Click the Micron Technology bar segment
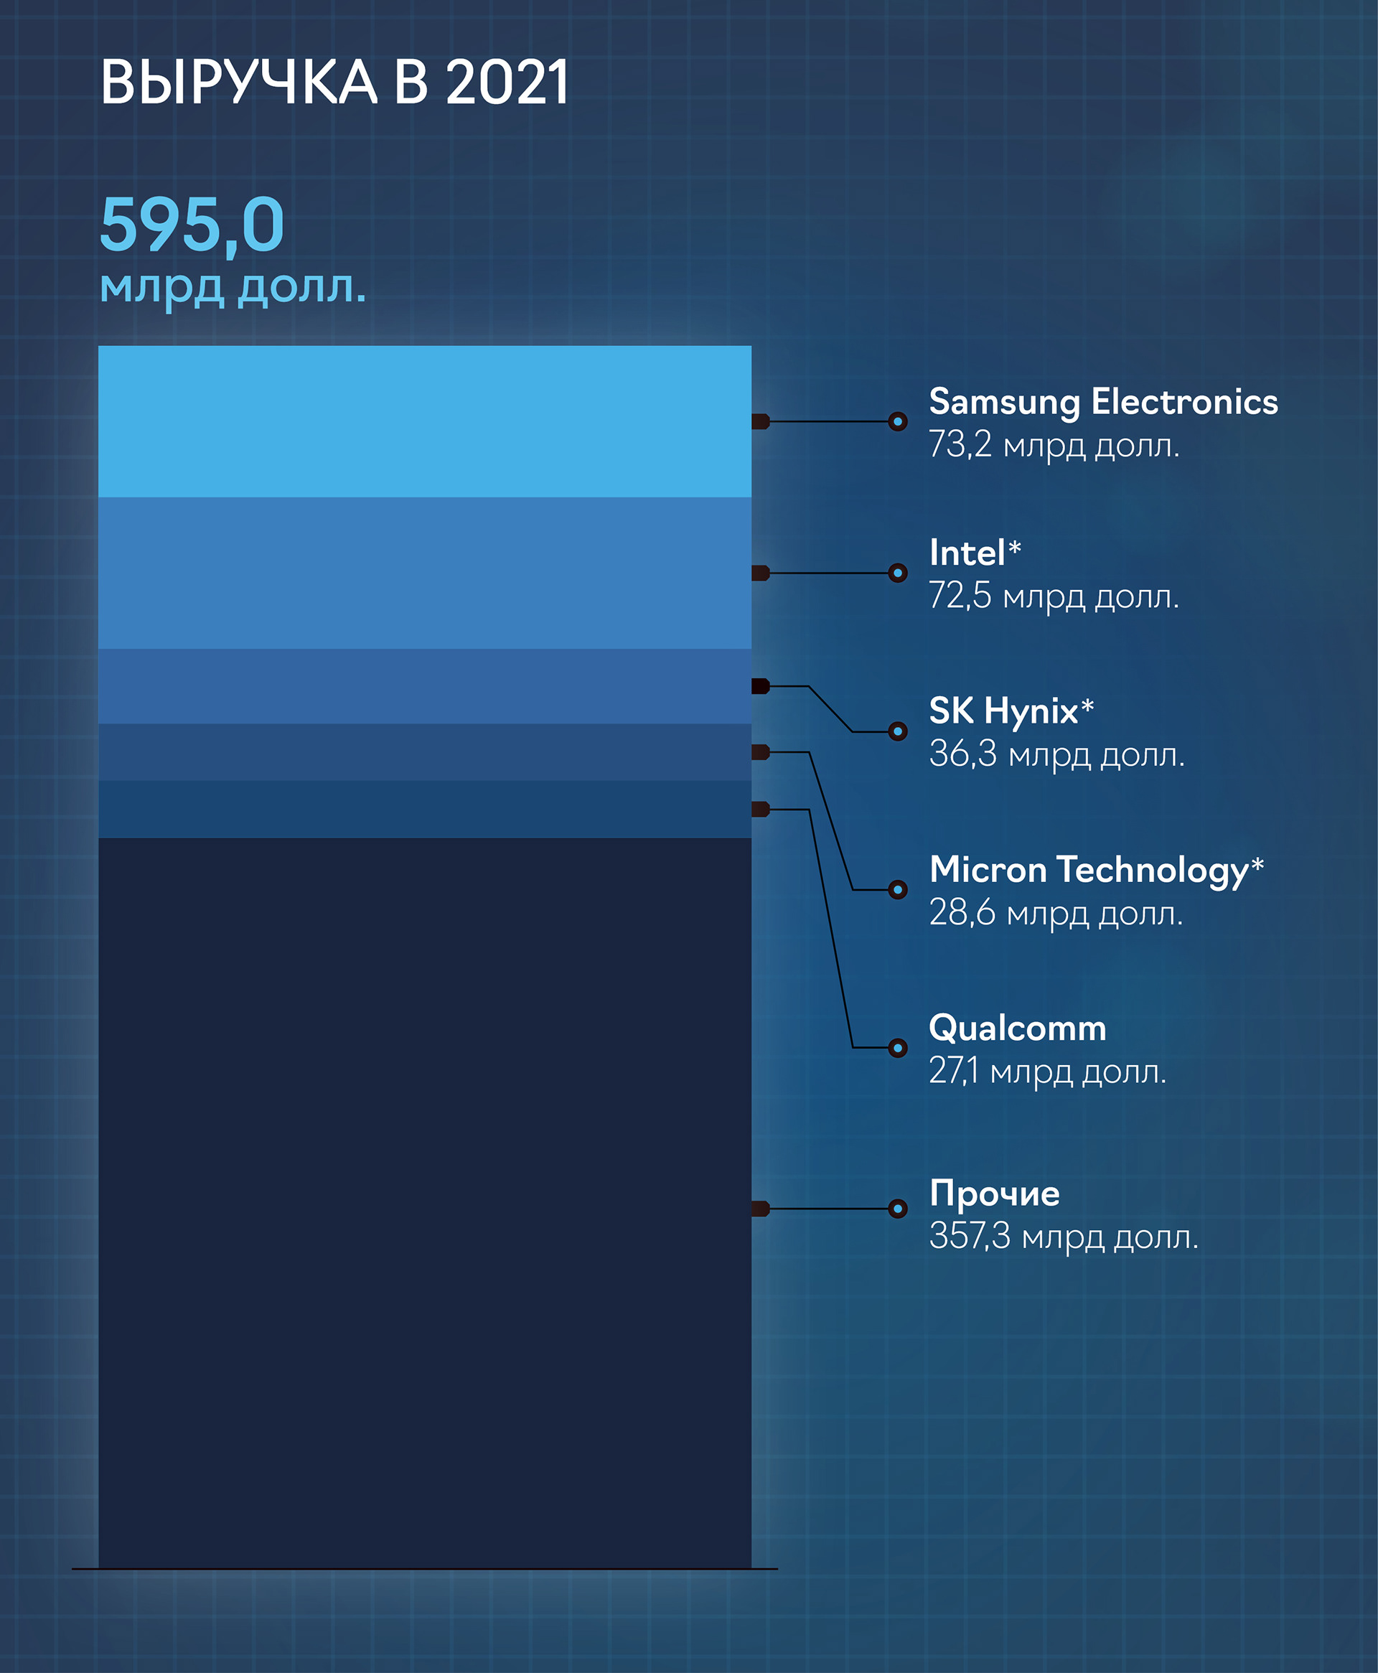 (425, 752)
